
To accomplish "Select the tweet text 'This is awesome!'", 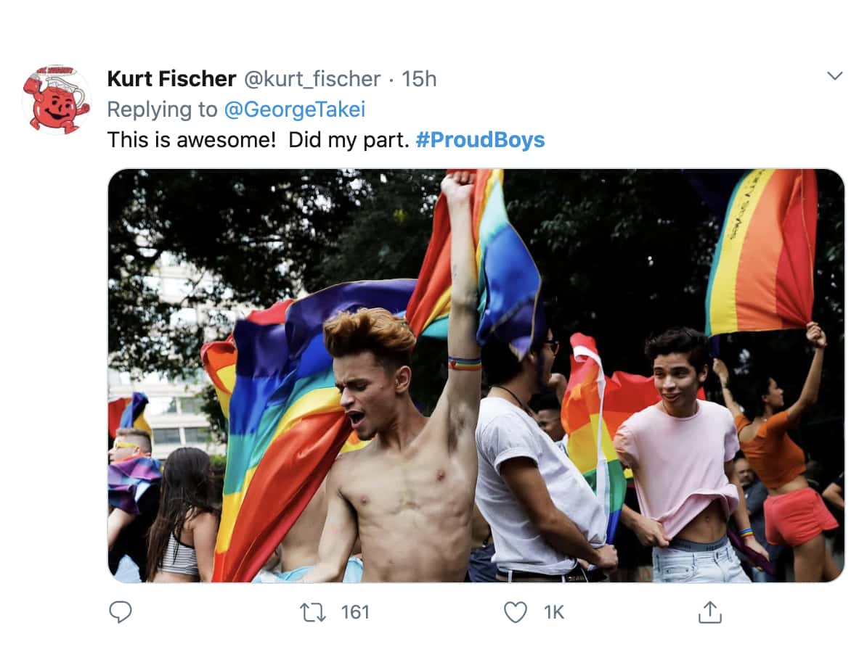I will click(x=191, y=139).
